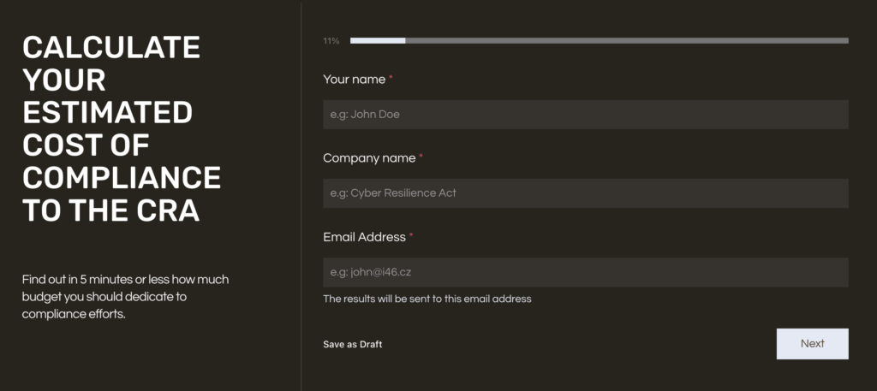Click the Your name text field

[585, 115]
